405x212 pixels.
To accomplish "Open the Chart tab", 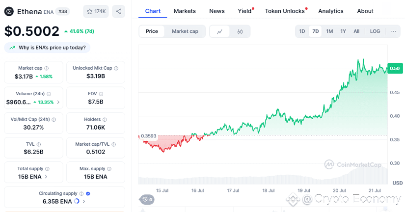I will (153, 11).
